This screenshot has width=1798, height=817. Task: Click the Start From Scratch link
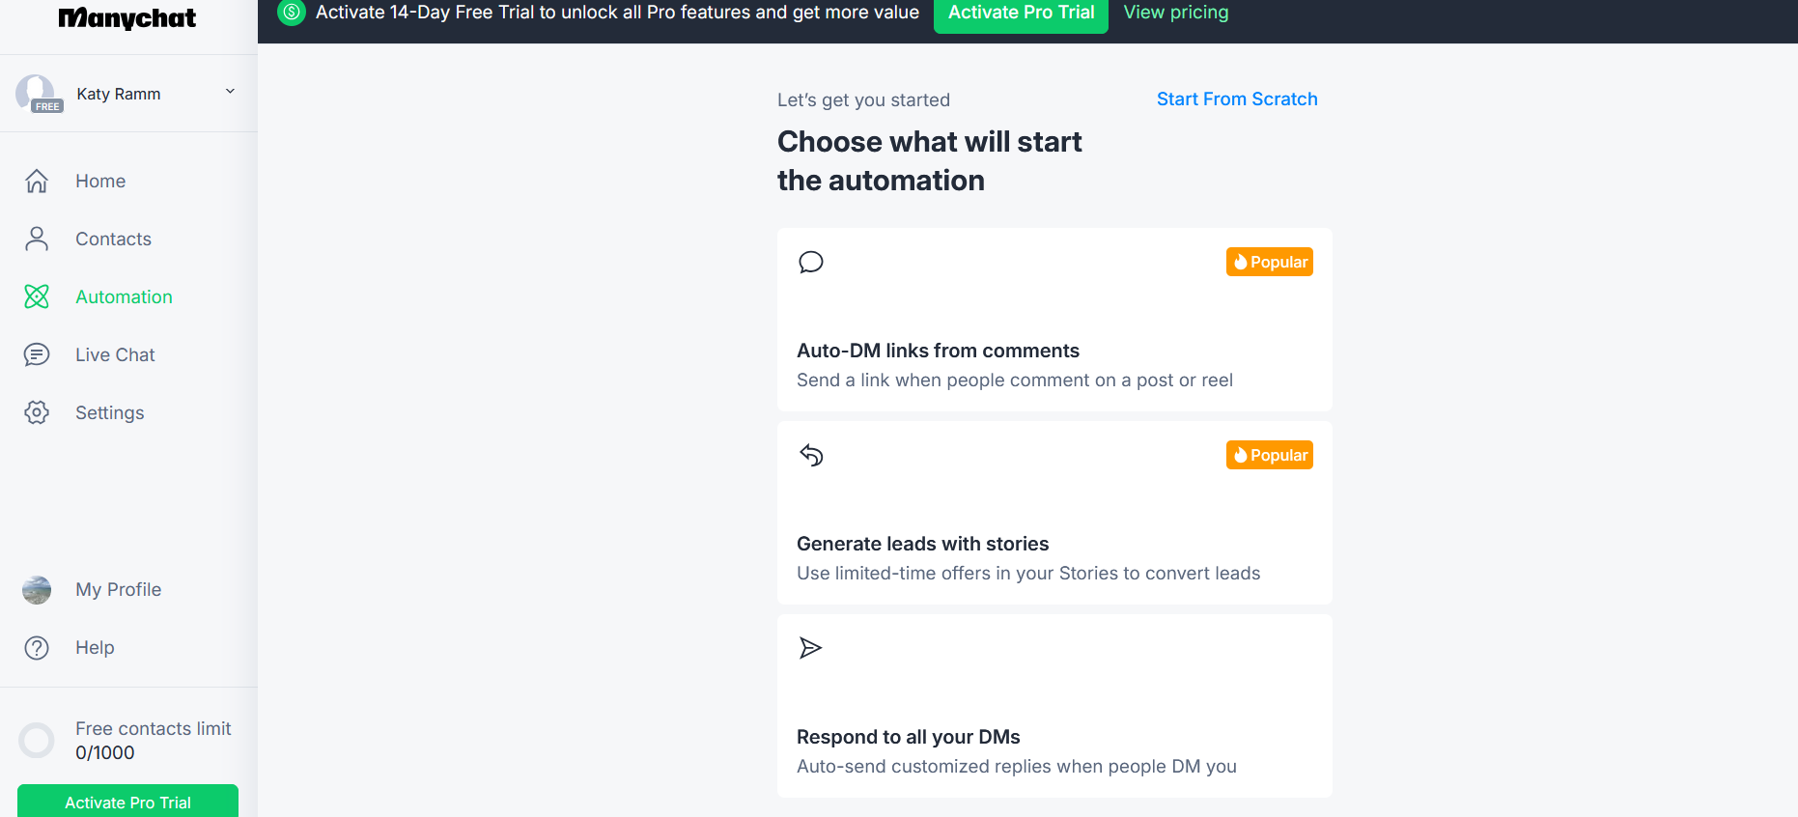(1237, 99)
